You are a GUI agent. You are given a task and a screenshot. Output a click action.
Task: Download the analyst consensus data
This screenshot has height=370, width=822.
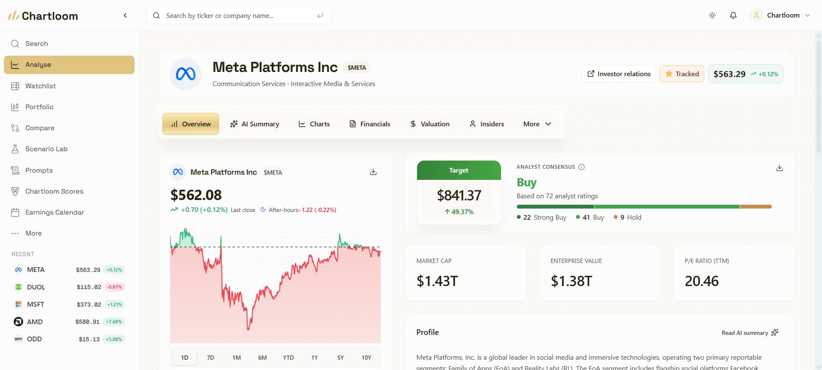(x=780, y=168)
